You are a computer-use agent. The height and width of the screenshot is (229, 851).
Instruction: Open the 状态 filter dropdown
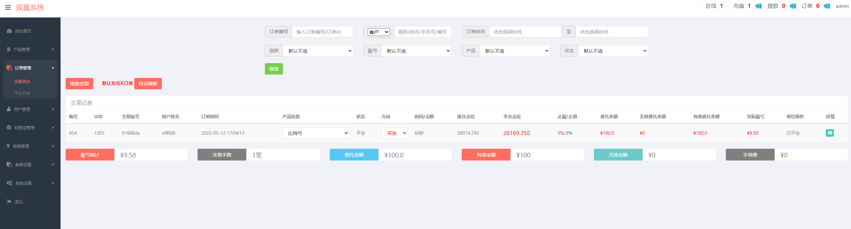(x=613, y=51)
